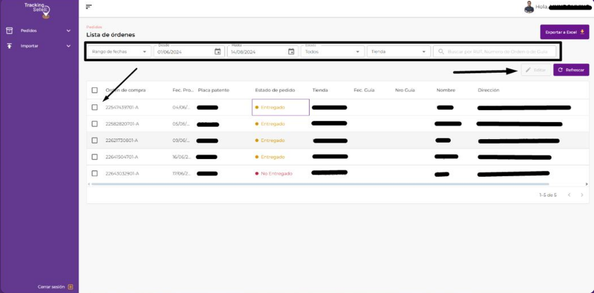Click the Tienda column header

[x=320, y=90]
